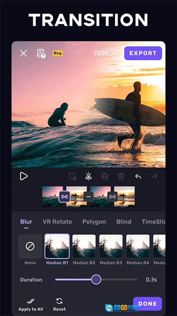Open the help document icon
177x316 pixels.
(41, 53)
